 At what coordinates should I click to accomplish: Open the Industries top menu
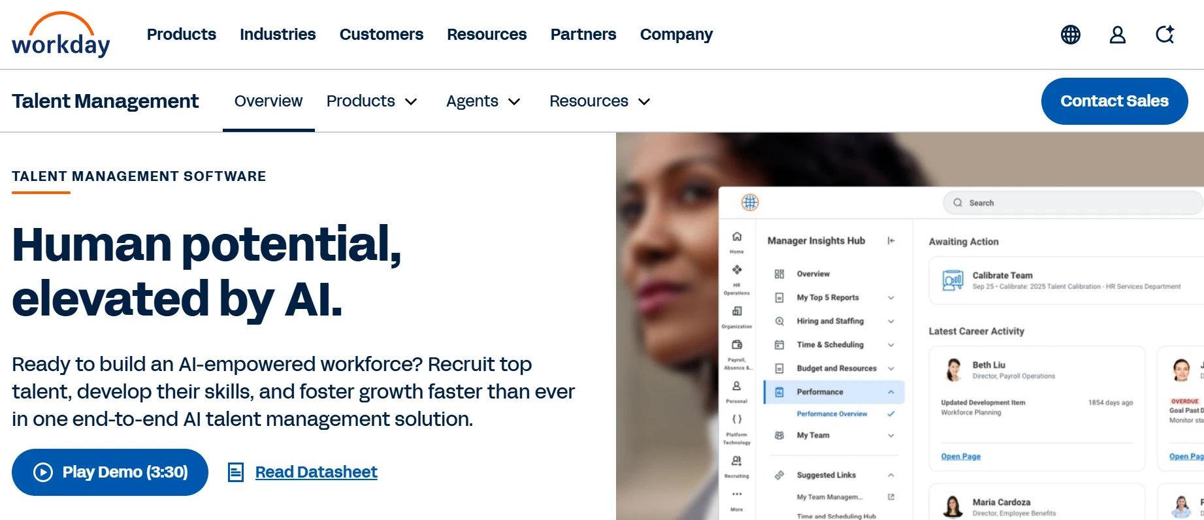point(278,35)
